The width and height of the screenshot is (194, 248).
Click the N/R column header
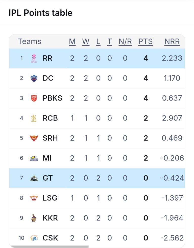tap(125, 42)
